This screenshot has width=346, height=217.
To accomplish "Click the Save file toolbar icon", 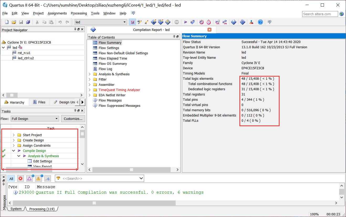I will [21, 22].
